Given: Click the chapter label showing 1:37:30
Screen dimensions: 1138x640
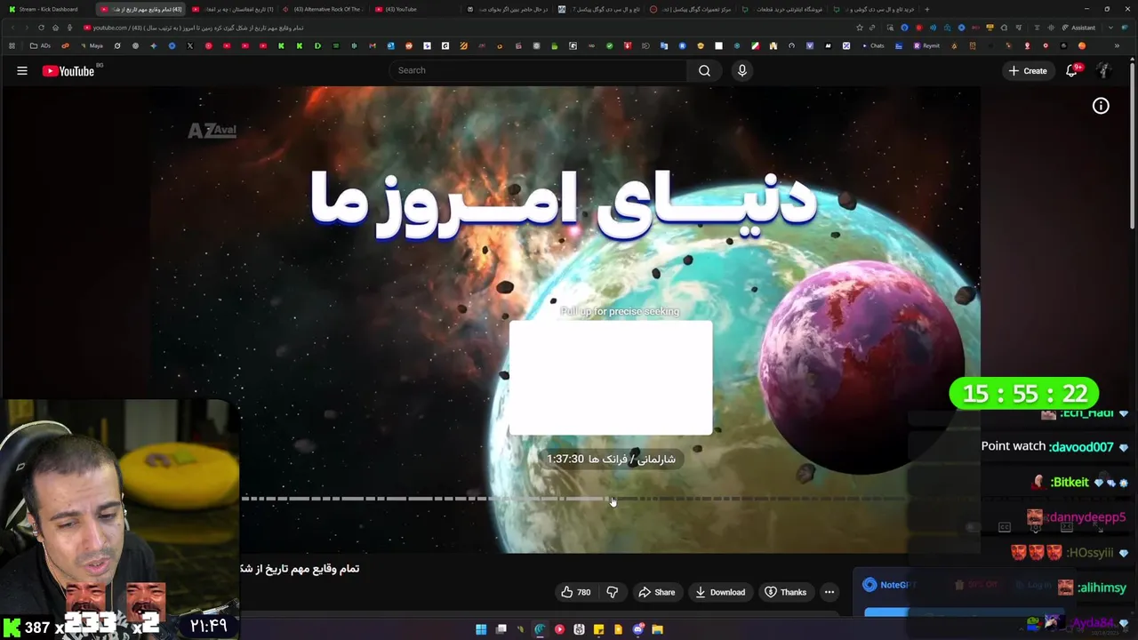Looking at the screenshot, I should point(611,459).
